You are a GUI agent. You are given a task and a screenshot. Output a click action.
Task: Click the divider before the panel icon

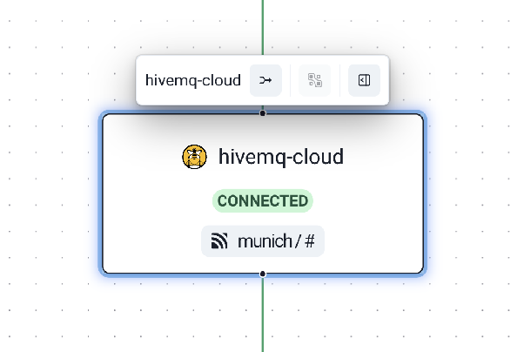(339, 80)
